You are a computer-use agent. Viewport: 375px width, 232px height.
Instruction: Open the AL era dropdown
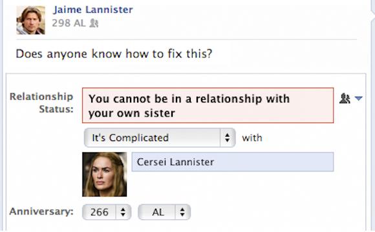(x=164, y=212)
